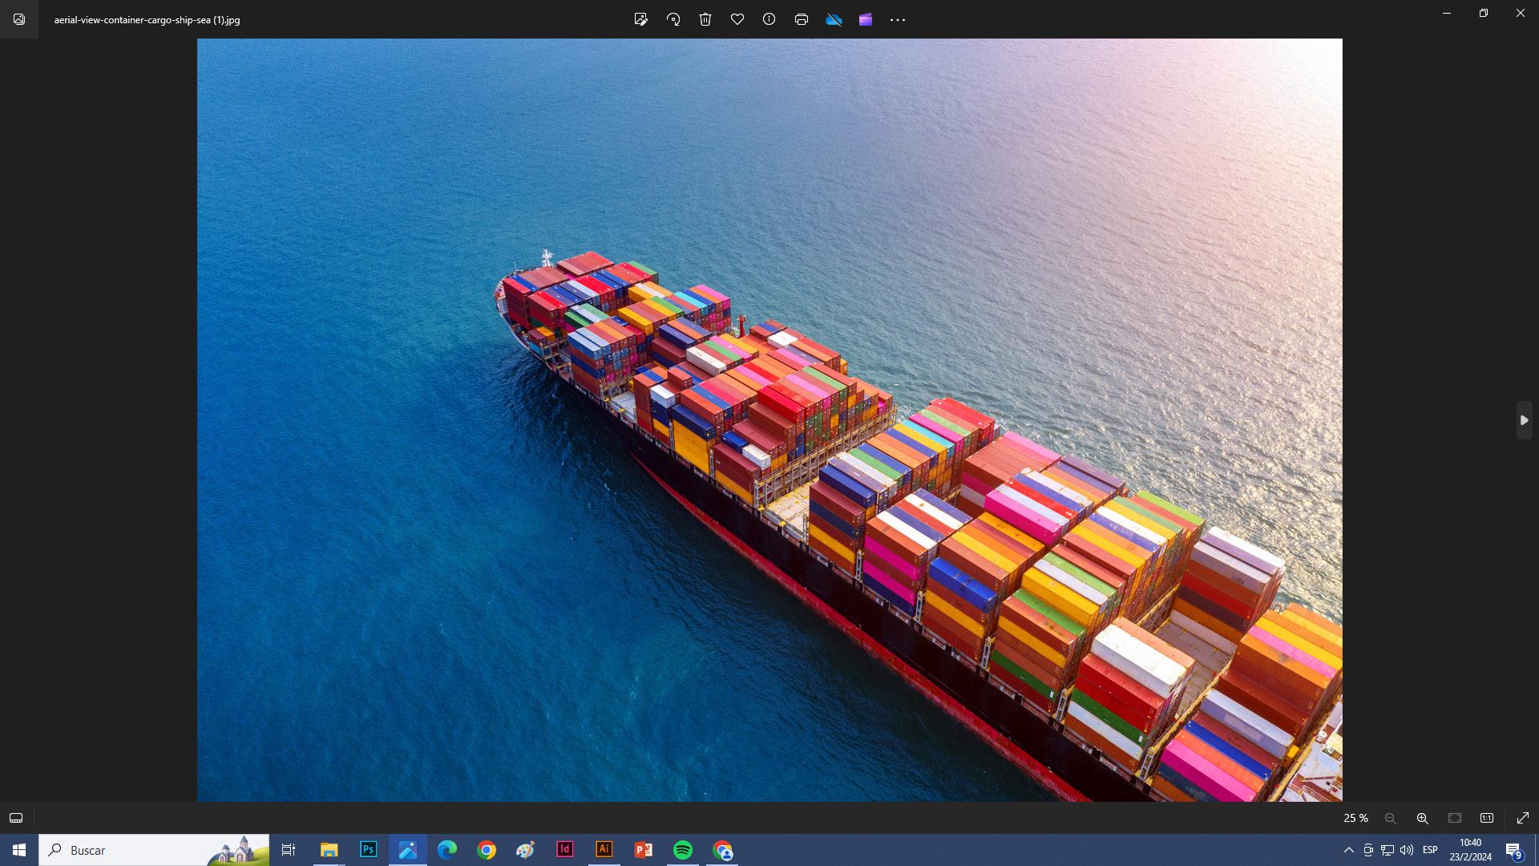Click the Edit image icon

click(640, 19)
